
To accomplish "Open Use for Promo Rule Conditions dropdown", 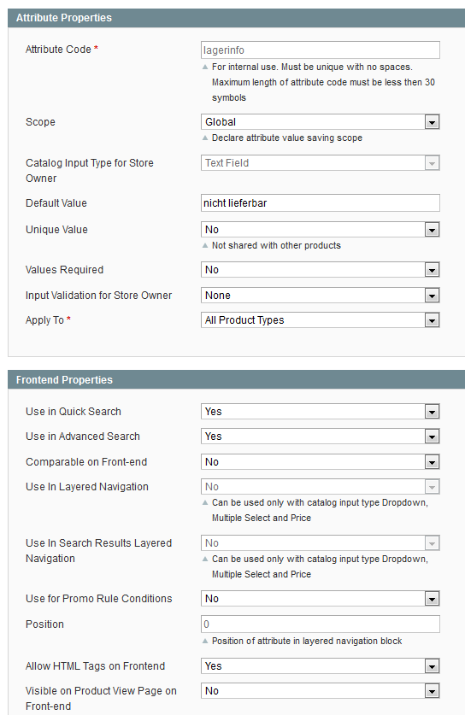I will point(320,598).
